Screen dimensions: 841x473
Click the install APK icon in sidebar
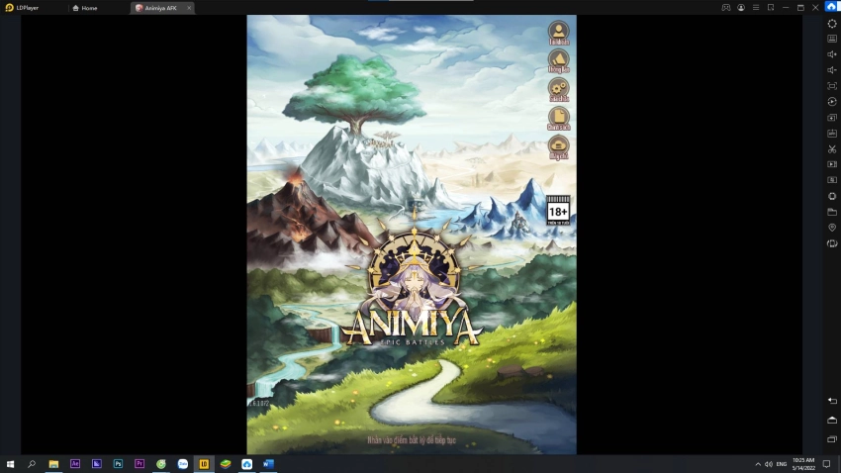click(832, 133)
